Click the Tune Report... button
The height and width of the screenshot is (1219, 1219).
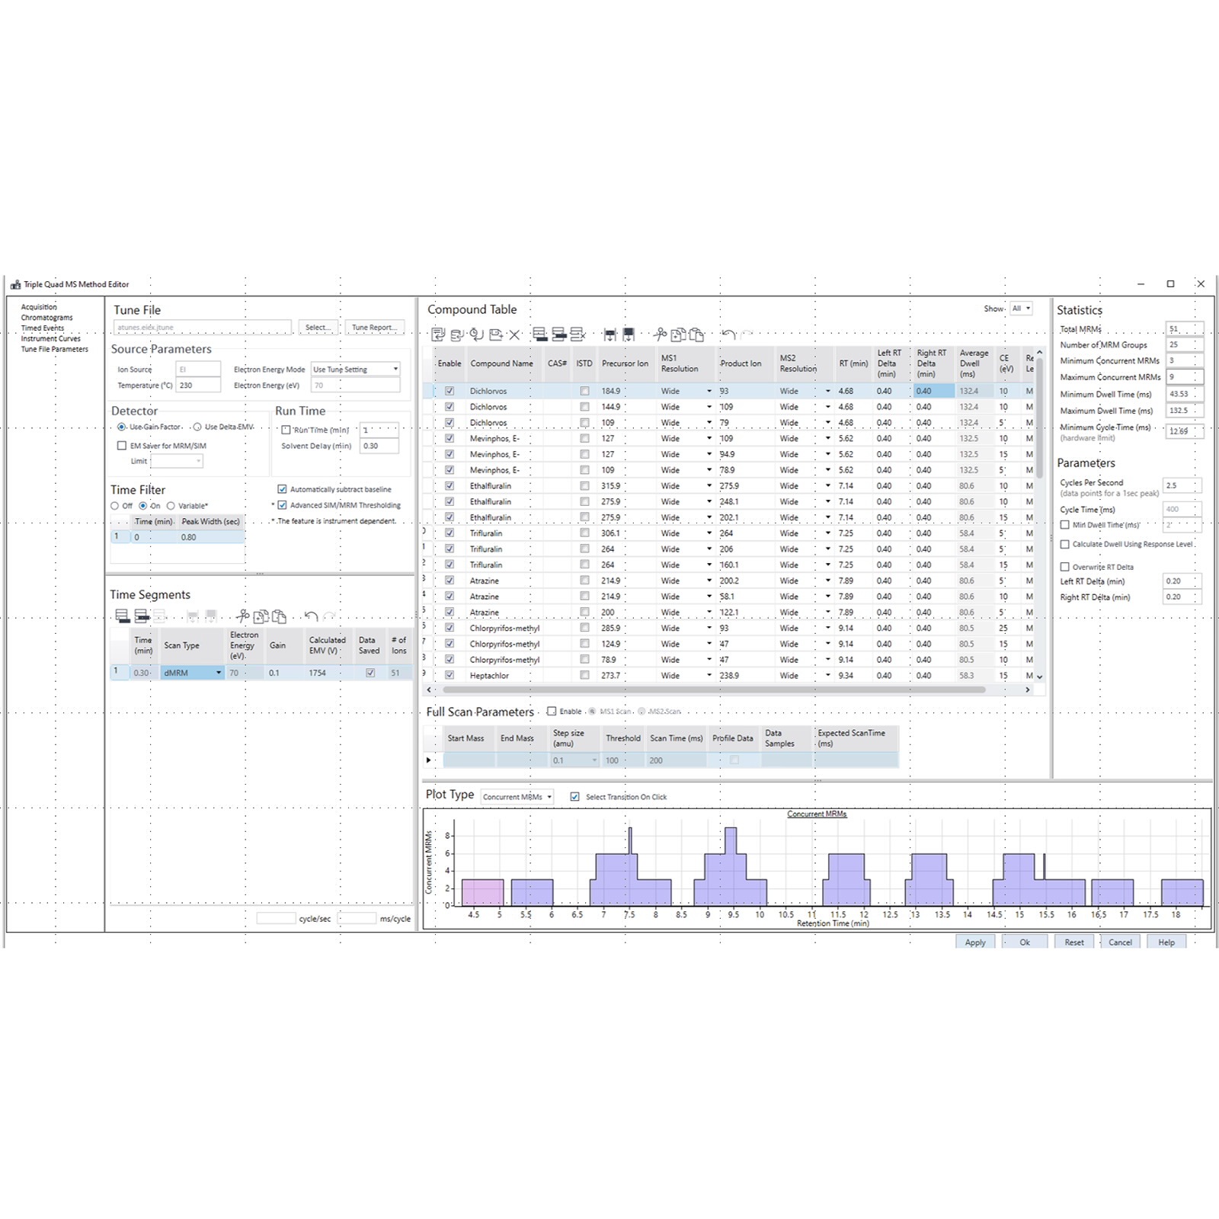374,328
